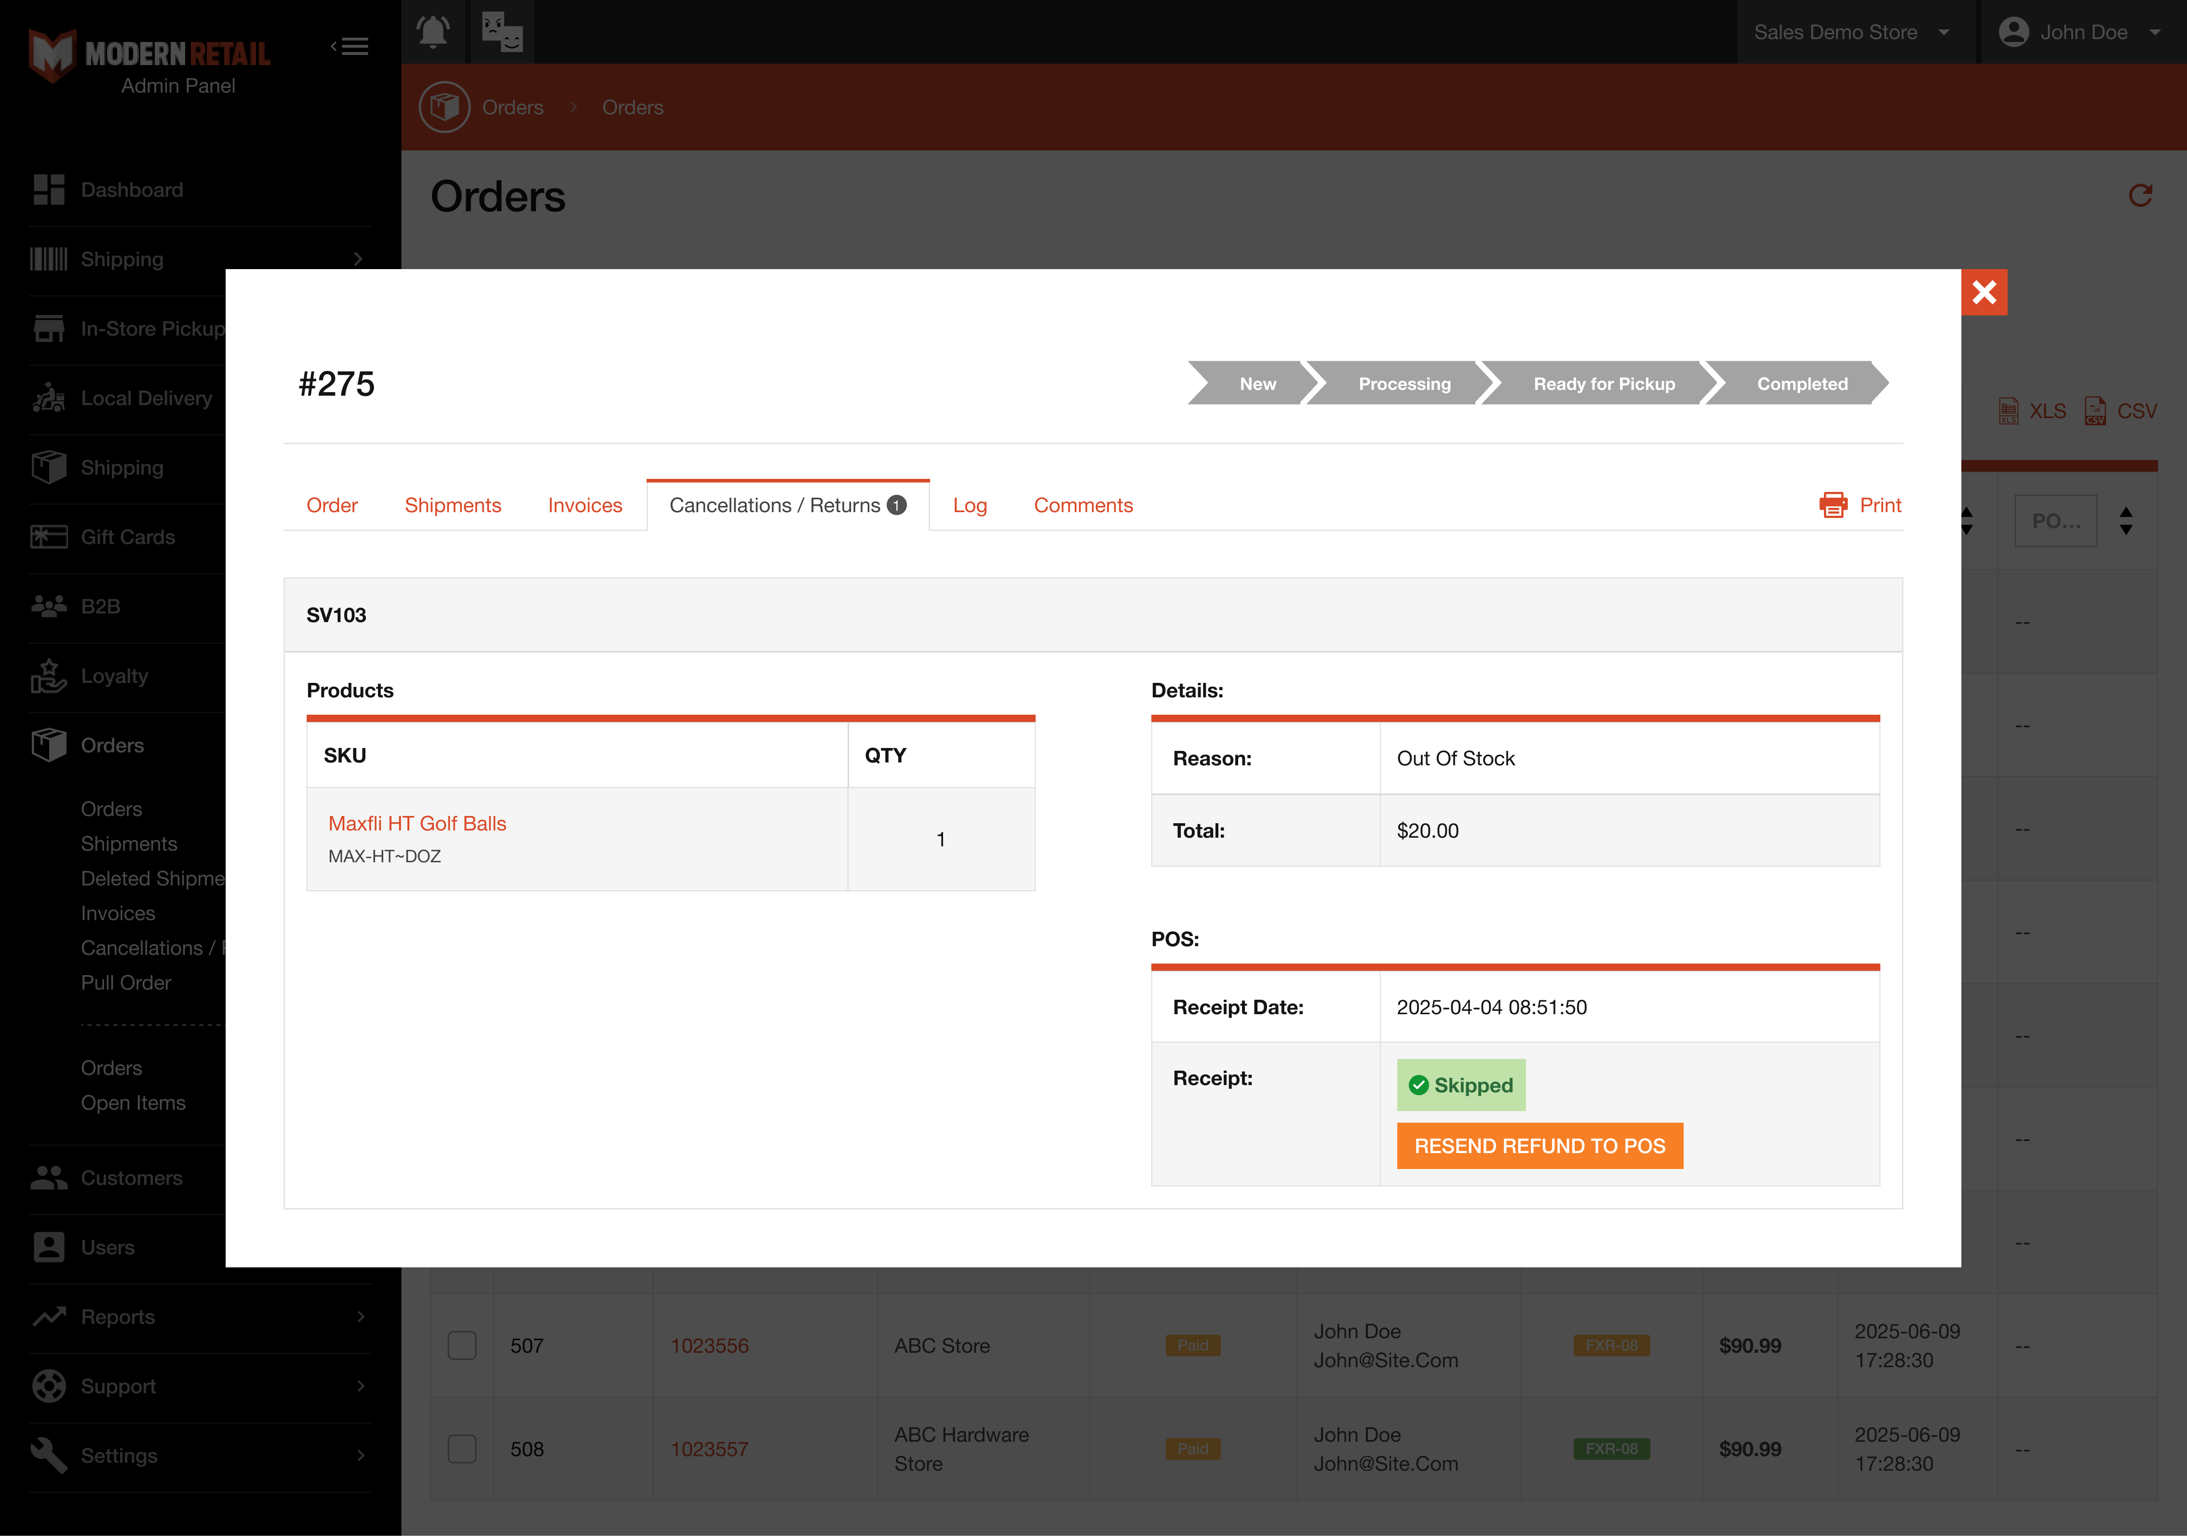Click the refresh icon on Orders page
The height and width of the screenshot is (1536, 2187).
tap(2140, 196)
